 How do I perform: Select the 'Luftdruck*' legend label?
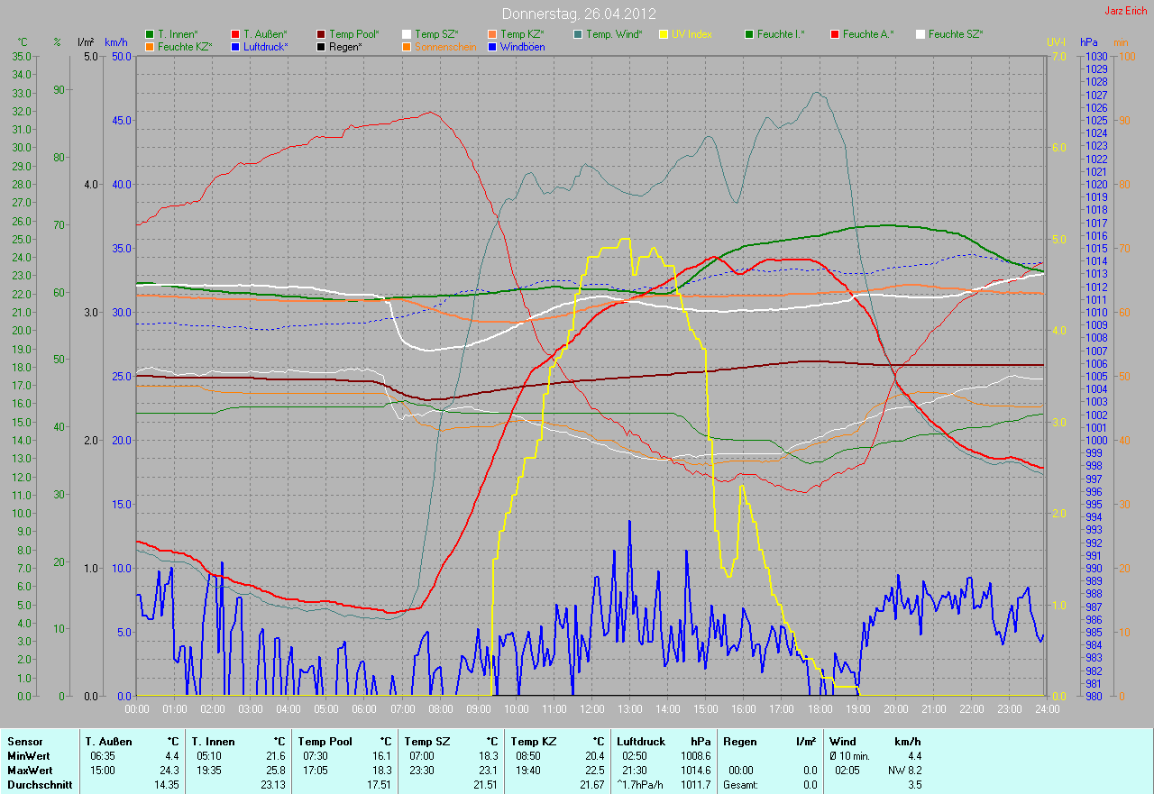(266, 46)
